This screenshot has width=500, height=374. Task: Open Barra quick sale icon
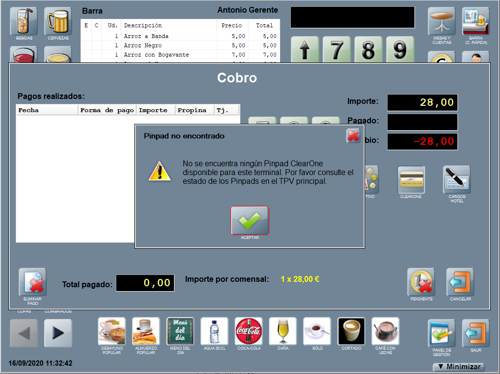(476, 21)
